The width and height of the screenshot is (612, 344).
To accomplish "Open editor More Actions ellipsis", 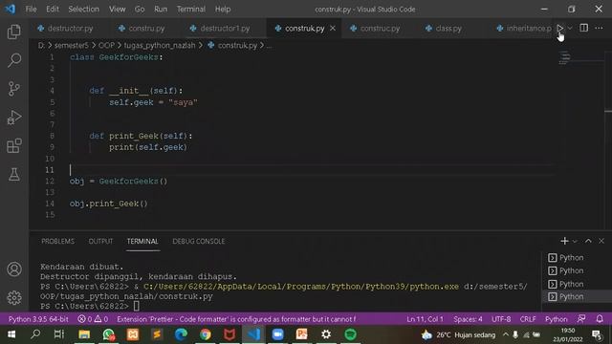I will (x=599, y=28).
